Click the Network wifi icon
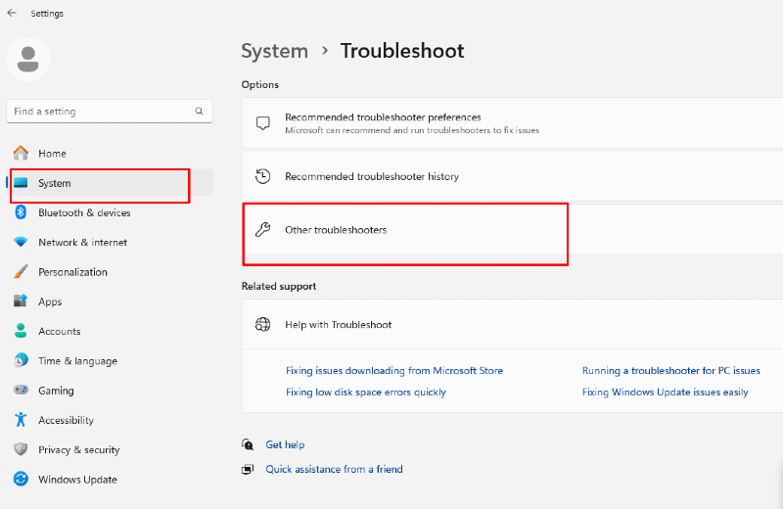 coord(21,242)
